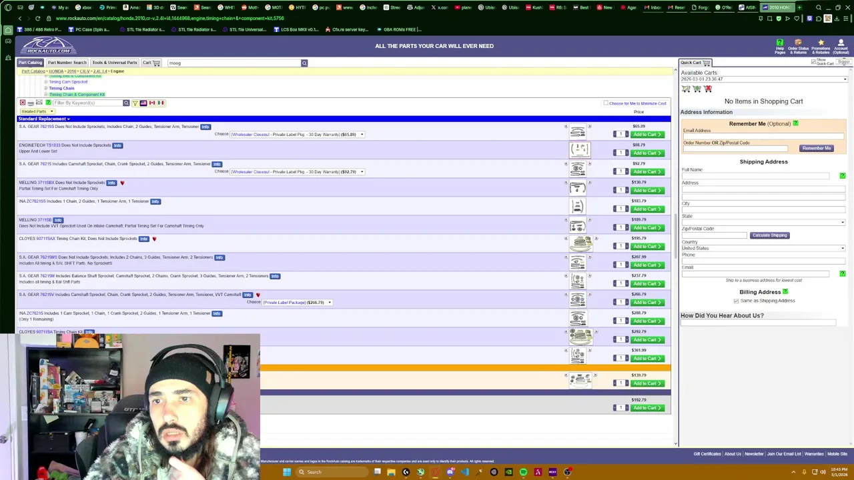Click the Remember Me button
The width and height of the screenshot is (854, 480).
click(x=817, y=148)
